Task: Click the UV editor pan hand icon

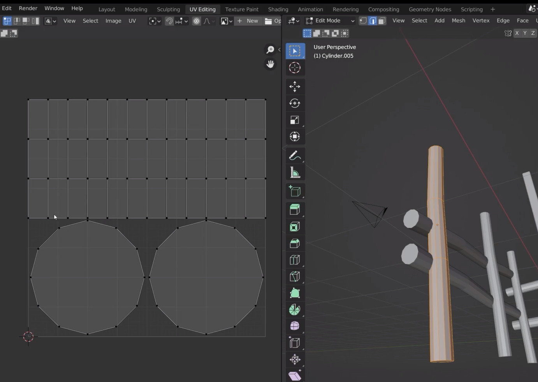Action: (270, 64)
